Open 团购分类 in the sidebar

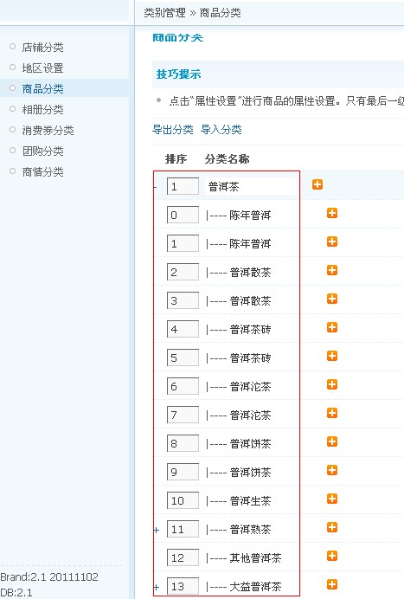(42, 151)
